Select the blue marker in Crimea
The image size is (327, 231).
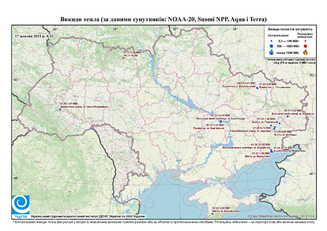213,213
